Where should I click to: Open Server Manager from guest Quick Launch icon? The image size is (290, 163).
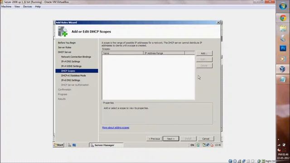[x=69, y=145]
